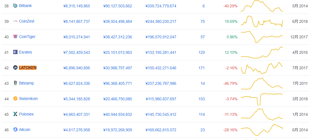Image resolution: width=318 pixels, height=140 pixels.
Task: Click rank number 42 in LATOKEN row
Action: 6,68
